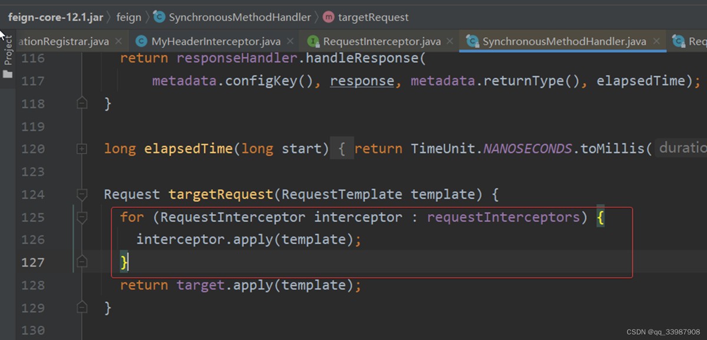The height and width of the screenshot is (340, 707).
Task: Open the Project tool window
Action: pos(8,50)
